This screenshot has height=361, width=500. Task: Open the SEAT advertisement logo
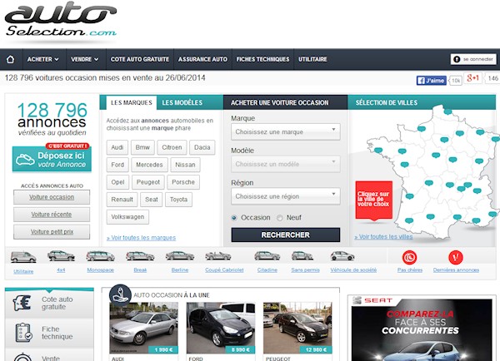pos(372,300)
